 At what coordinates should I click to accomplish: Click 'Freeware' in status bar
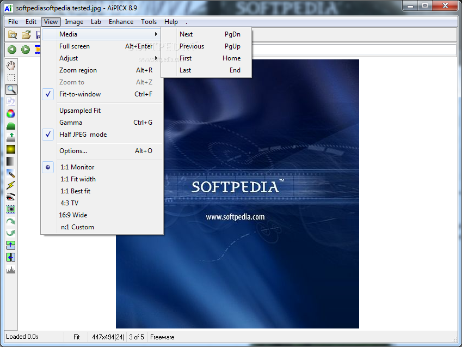[162, 337]
